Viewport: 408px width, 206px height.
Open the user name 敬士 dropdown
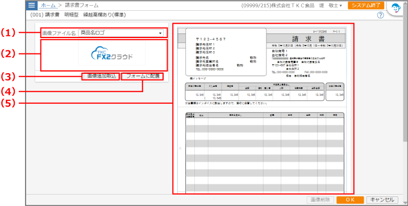pyautogui.click(x=335, y=6)
